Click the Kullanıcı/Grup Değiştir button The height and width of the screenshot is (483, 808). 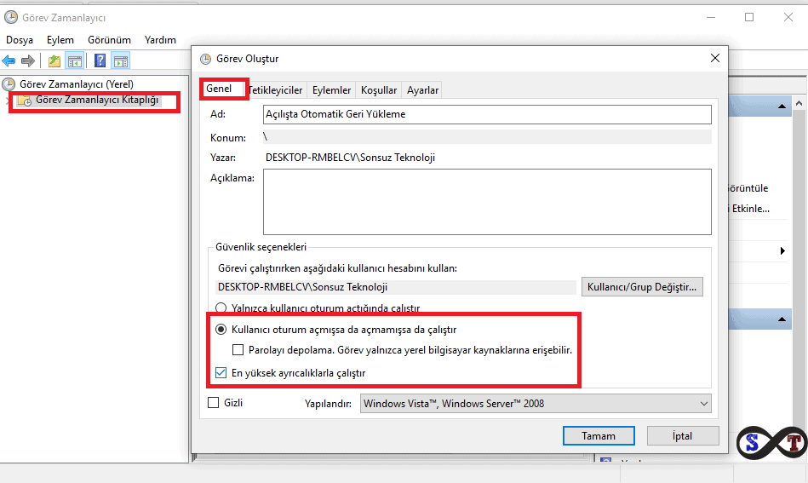point(642,286)
